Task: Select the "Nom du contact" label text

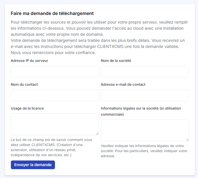Action: pos(24,84)
